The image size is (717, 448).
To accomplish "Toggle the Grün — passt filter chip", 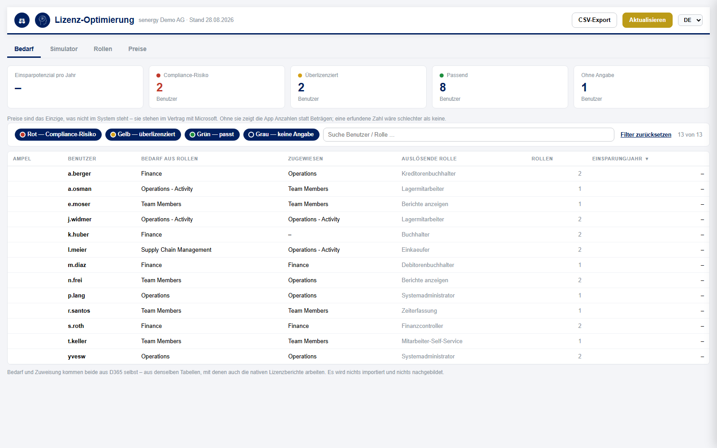I will pyautogui.click(x=212, y=134).
